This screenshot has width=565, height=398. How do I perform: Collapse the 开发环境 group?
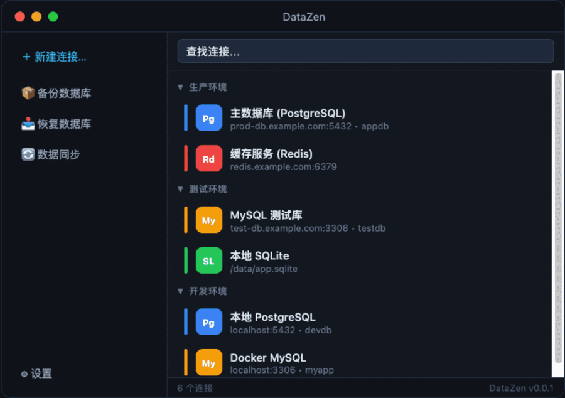[181, 291]
